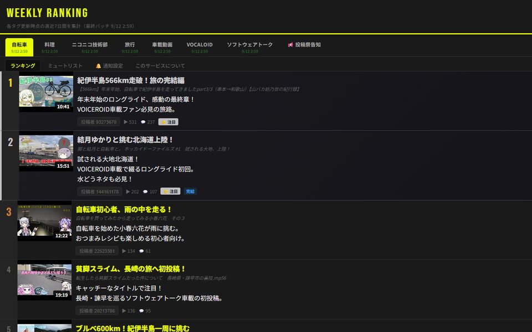Viewport: 532px width, 332px height.
Task: Open thumbnail of rank 1 video 10:41
Action: click(46, 92)
